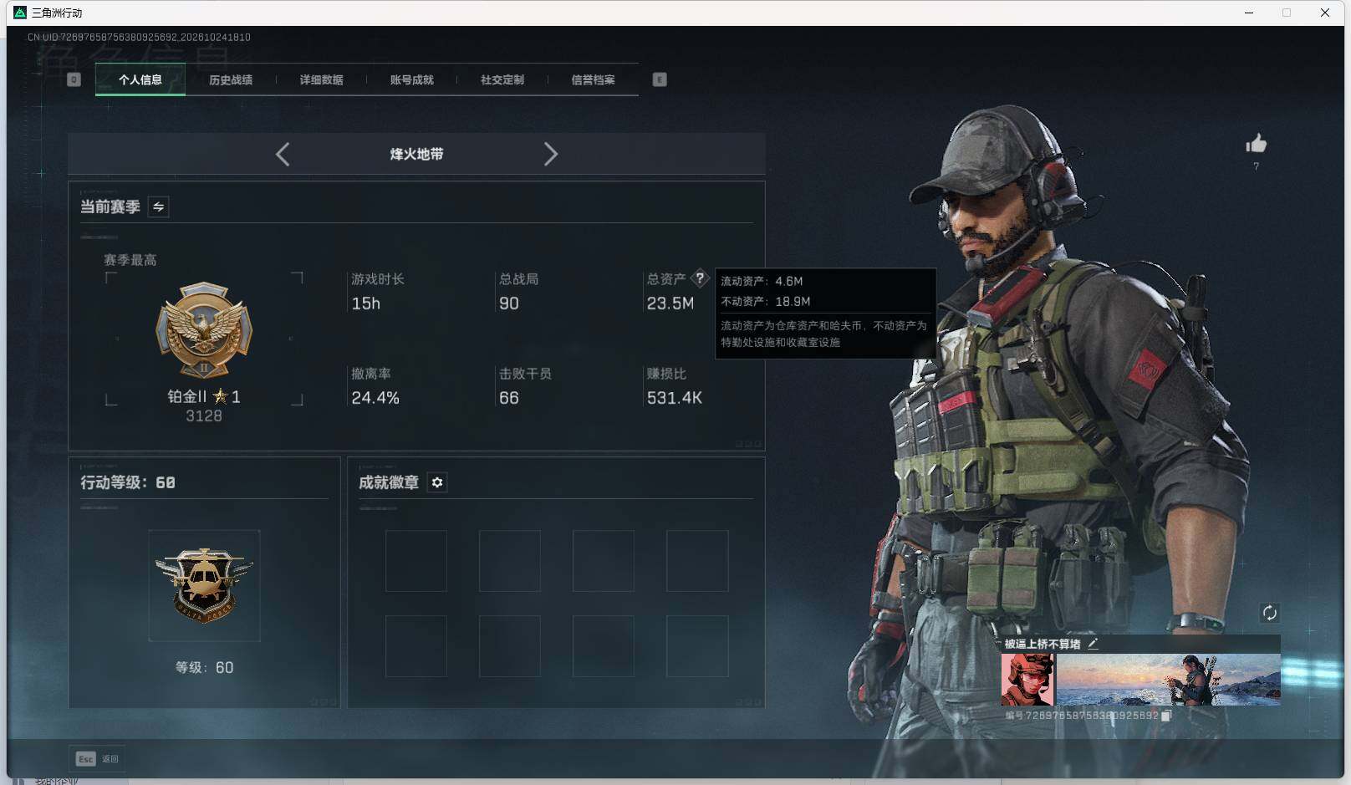
Task: Click the Esc 返回 back button
Action: click(x=97, y=758)
